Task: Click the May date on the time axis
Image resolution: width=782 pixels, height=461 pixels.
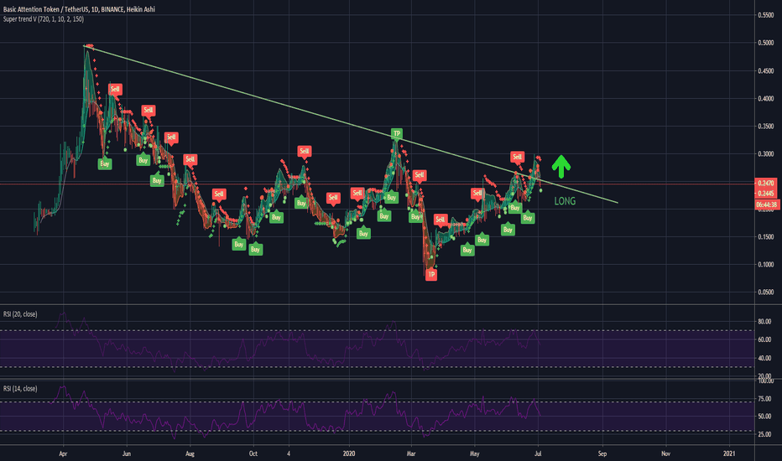Action: coord(474,453)
